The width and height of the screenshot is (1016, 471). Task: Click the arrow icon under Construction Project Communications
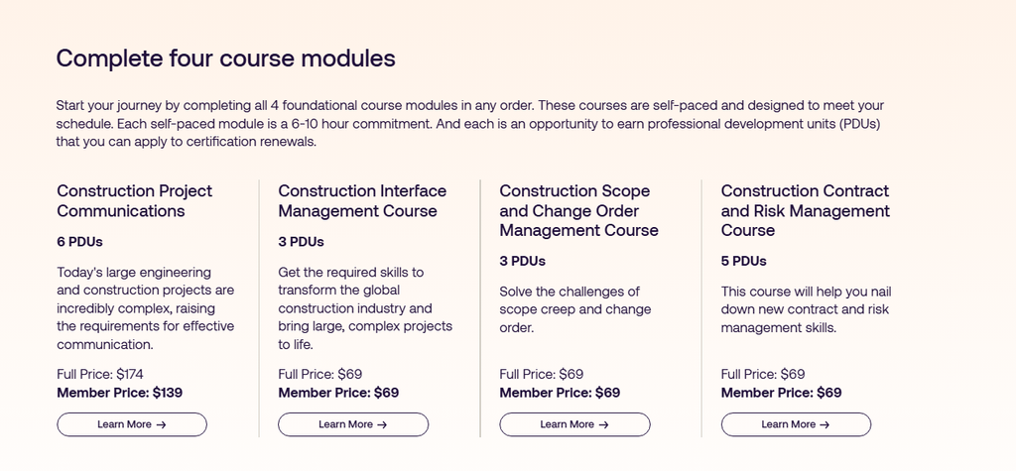pyautogui.click(x=161, y=424)
